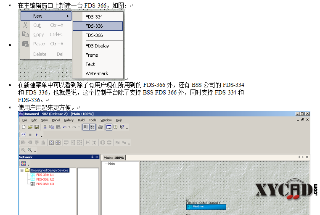Open the Window menu

tap(106, 120)
